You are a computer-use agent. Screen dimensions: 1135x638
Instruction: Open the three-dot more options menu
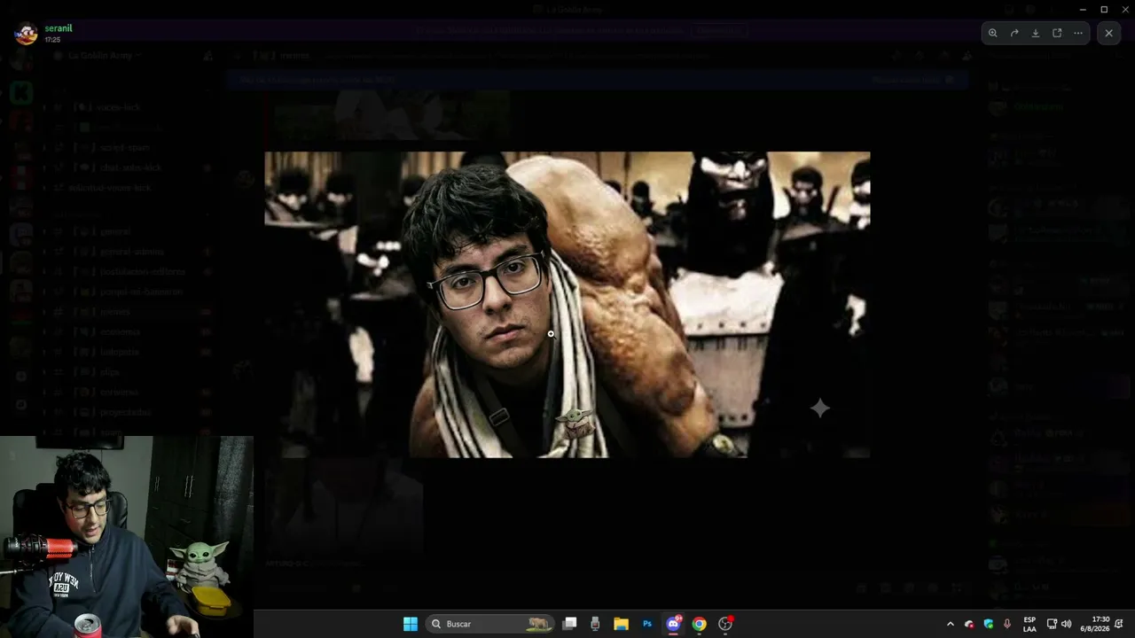coord(1078,33)
